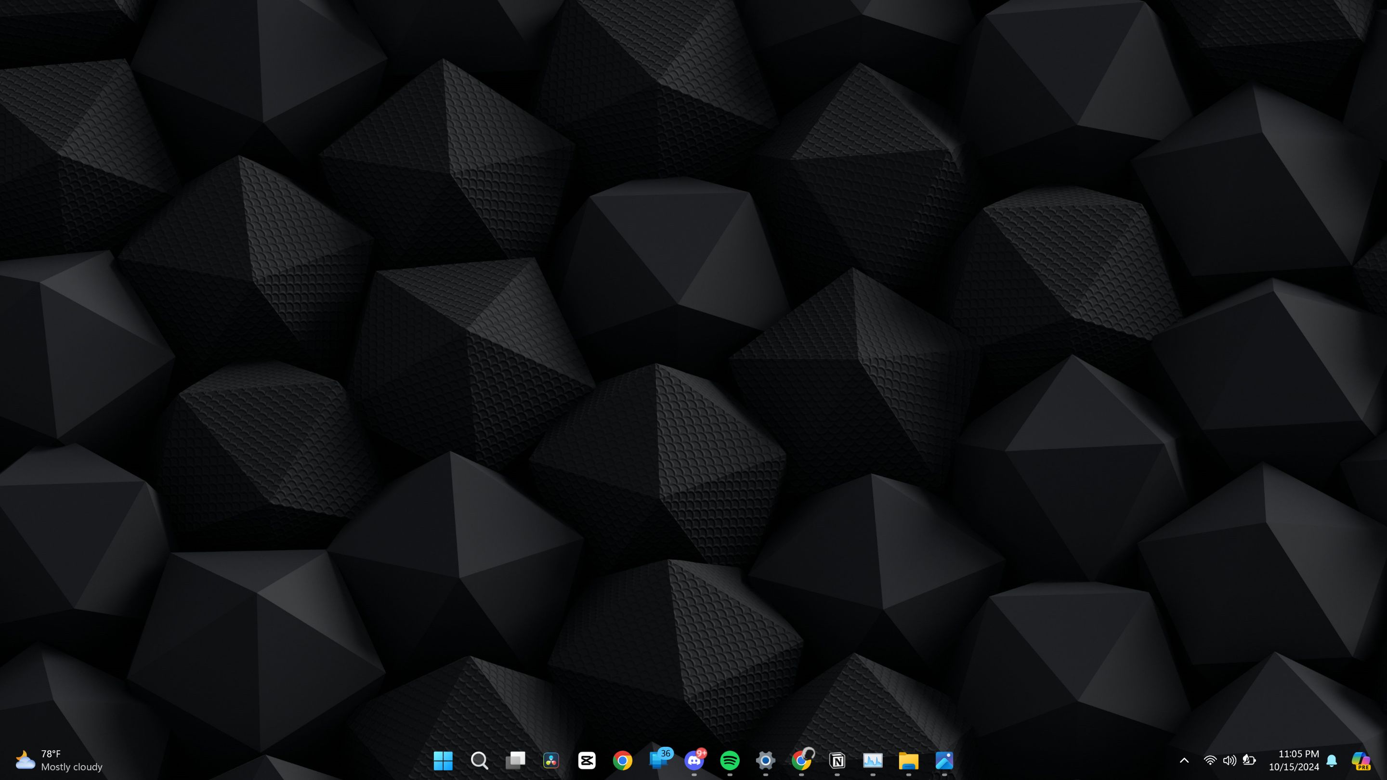Open the clock showing 11:05 PM
This screenshot has height=780, width=1387.
[x=1294, y=760]
